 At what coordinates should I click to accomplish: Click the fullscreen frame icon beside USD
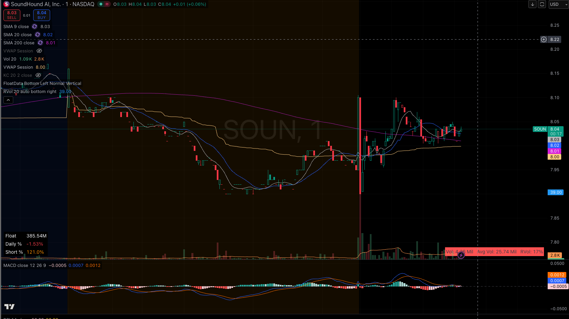pyautogui.click(x=542, y=4)
